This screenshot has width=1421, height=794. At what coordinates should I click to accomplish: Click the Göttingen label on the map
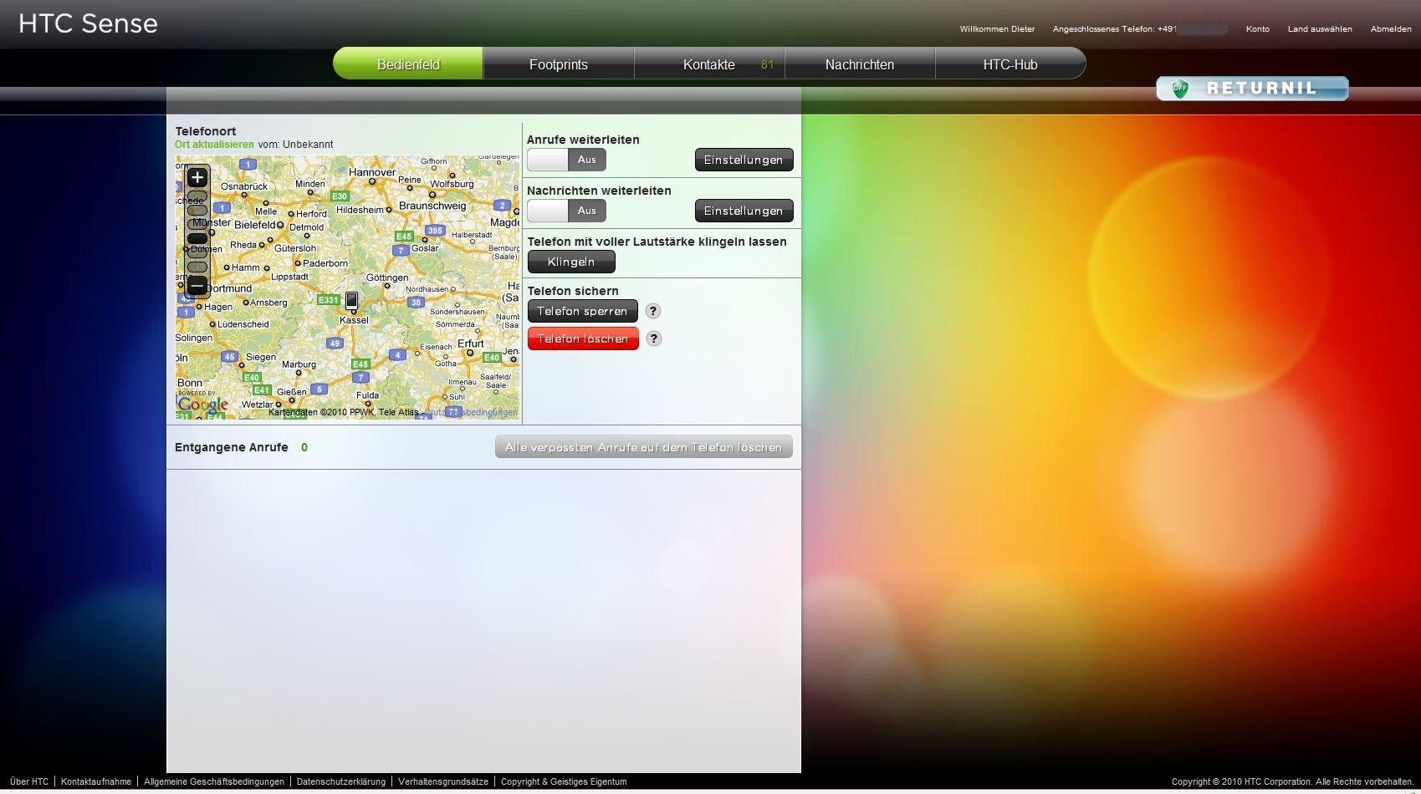[x=387, y=277]
